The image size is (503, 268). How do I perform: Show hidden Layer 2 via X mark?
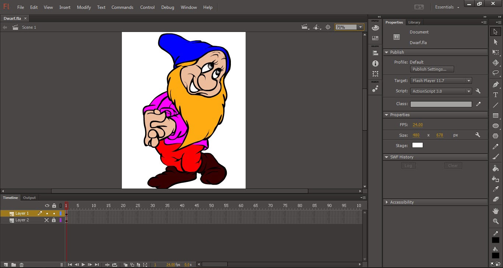click(47, 220)
